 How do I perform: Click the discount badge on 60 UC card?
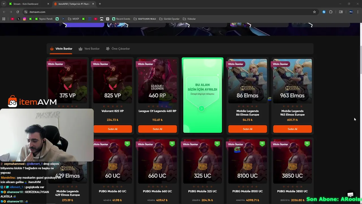127,144
